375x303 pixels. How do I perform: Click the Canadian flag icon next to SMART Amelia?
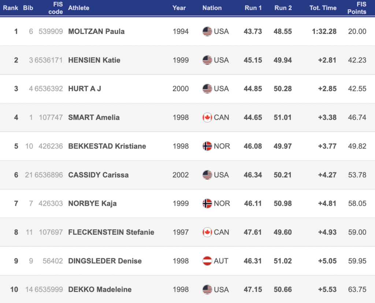tap(207, 117)
